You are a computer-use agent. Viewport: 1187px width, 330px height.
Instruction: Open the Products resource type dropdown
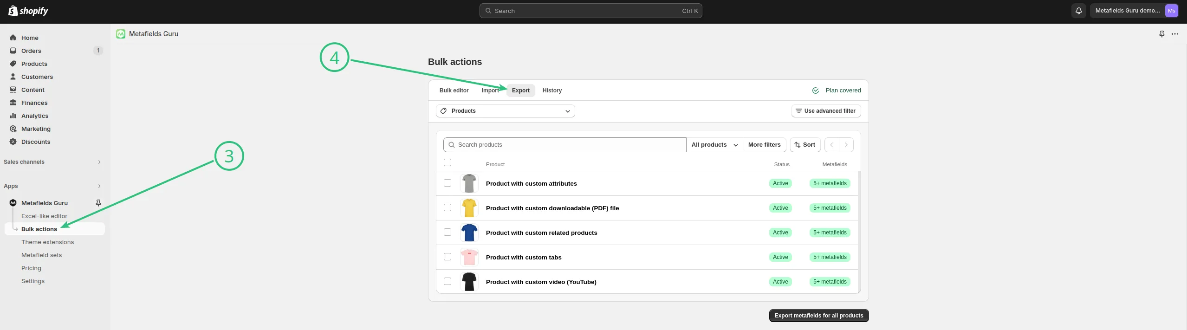click(x=505, y=111)
